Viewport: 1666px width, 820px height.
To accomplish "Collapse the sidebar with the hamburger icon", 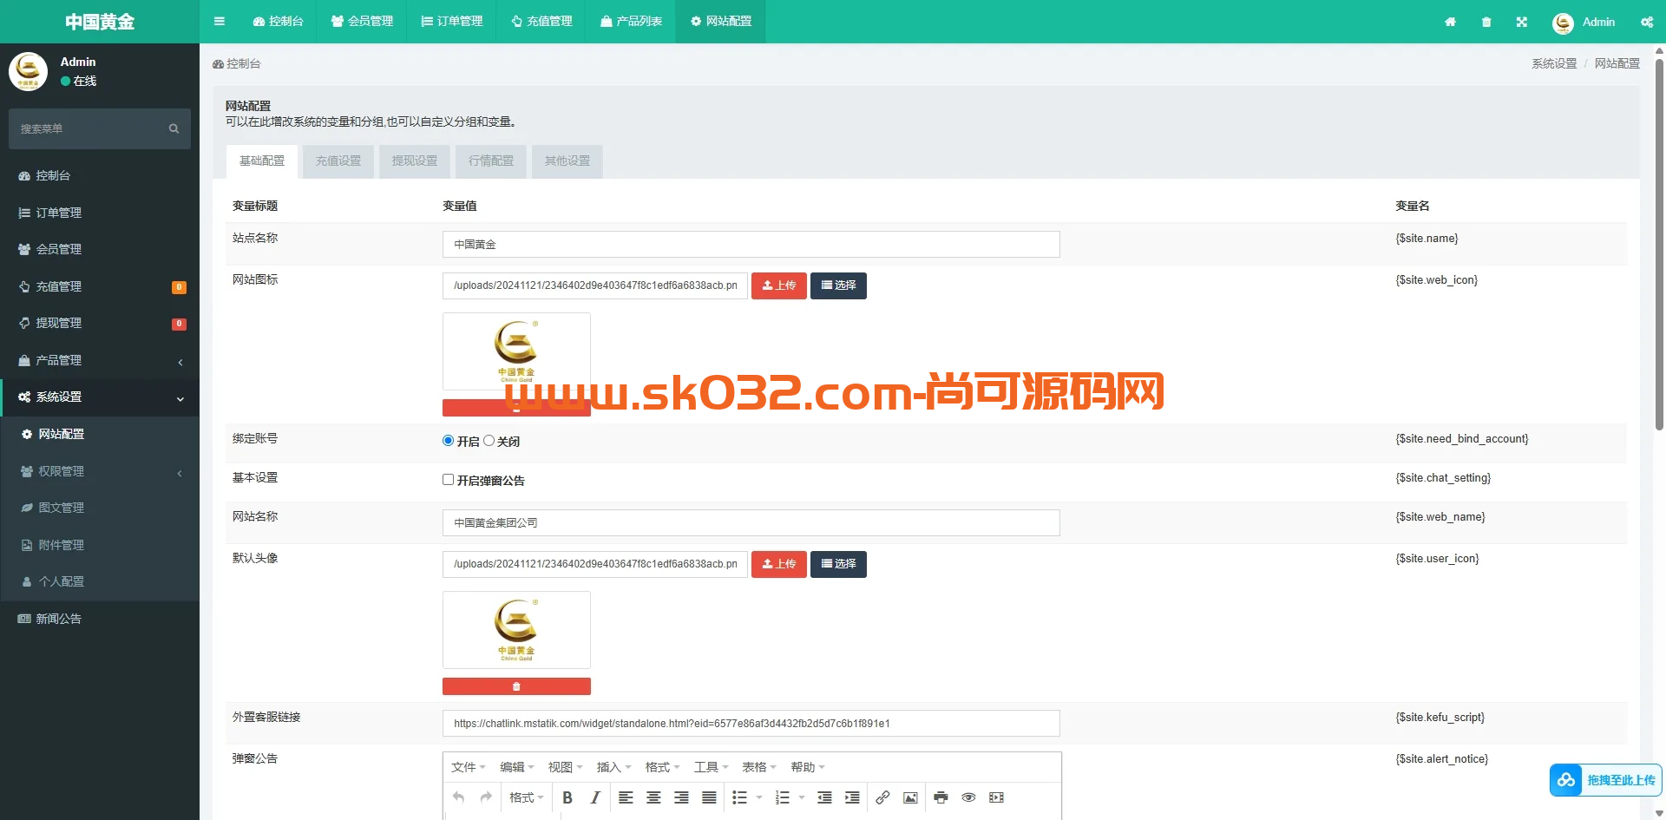I will [219, 21].
